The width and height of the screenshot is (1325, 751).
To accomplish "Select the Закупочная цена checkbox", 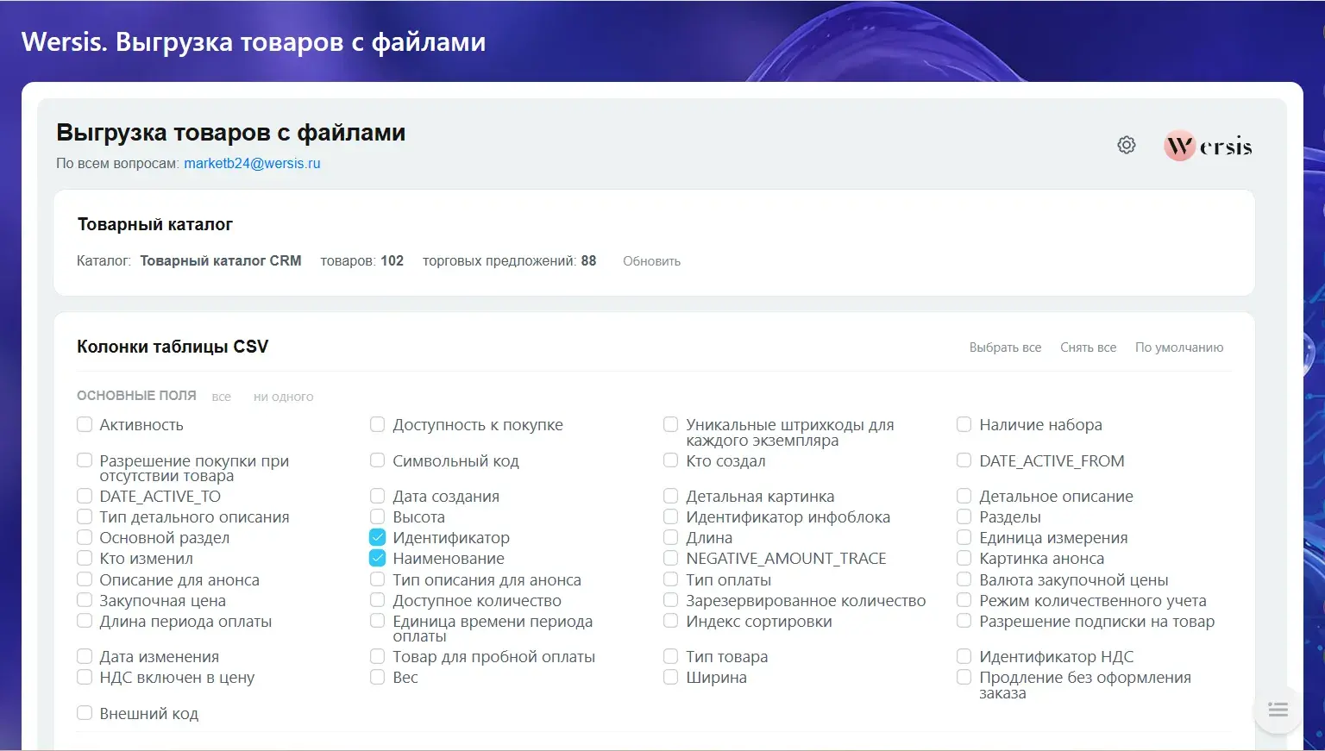I will pos(85,600).
